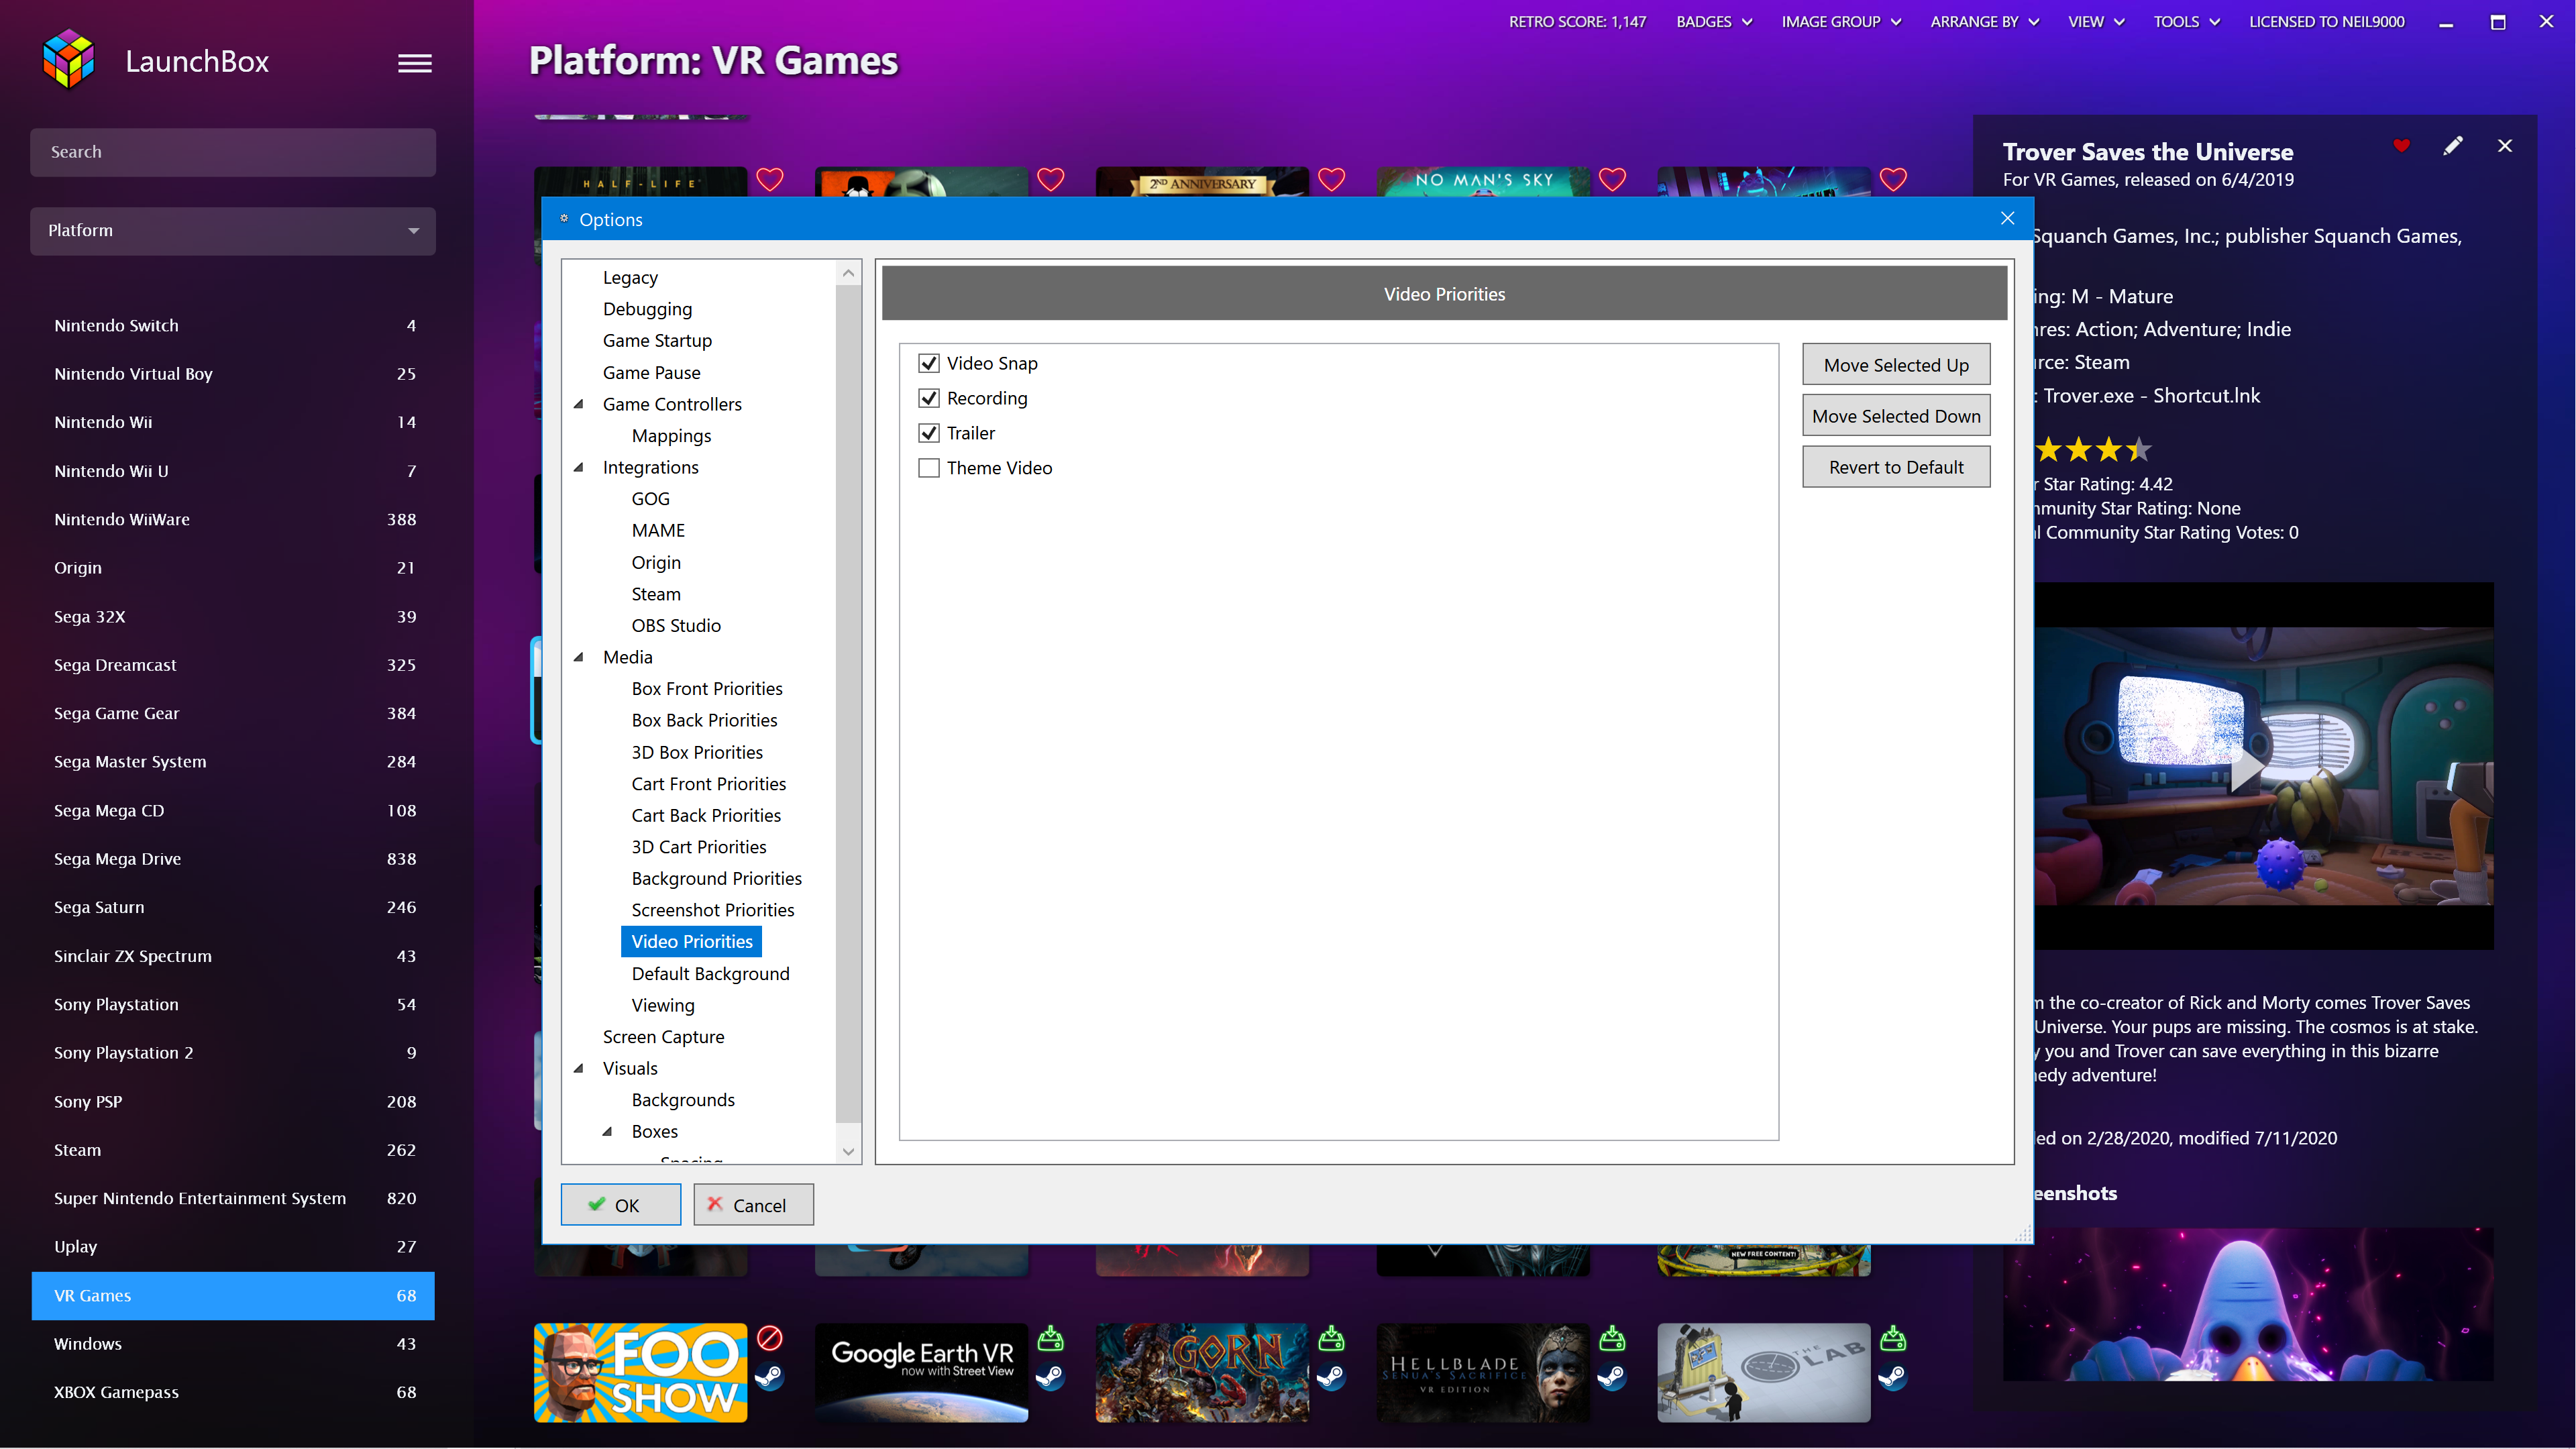Select XBOX Gamepass platform
Viewport: 2576px width, 1449px height.
point(232,1392)
